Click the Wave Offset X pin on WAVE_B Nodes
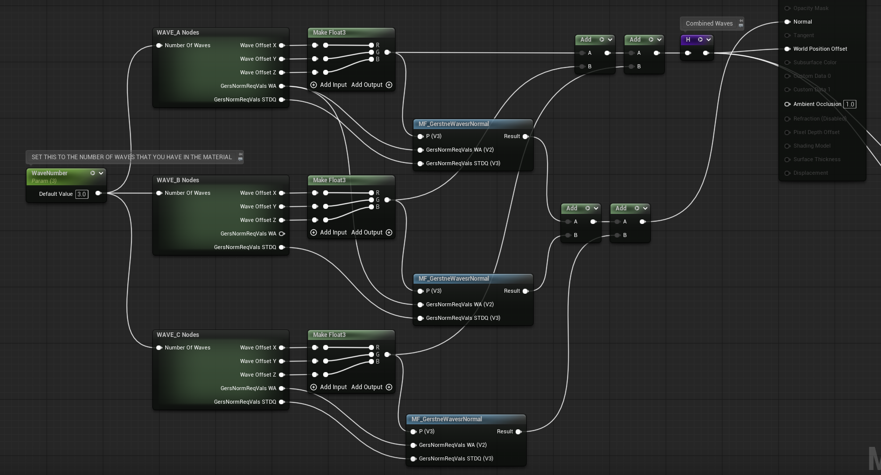The height and width of the screenshot is (475, 881). pyautogui.click(x=282, y=193)
